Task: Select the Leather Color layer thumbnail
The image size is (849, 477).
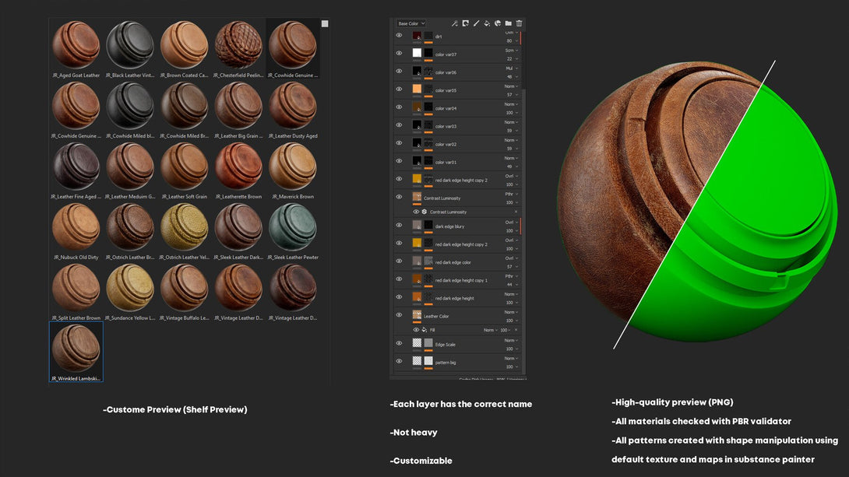Action: [417, 314]
